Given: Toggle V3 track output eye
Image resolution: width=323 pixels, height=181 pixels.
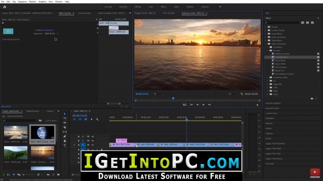Looking at the screenshot, I should [x=92, y=137].
